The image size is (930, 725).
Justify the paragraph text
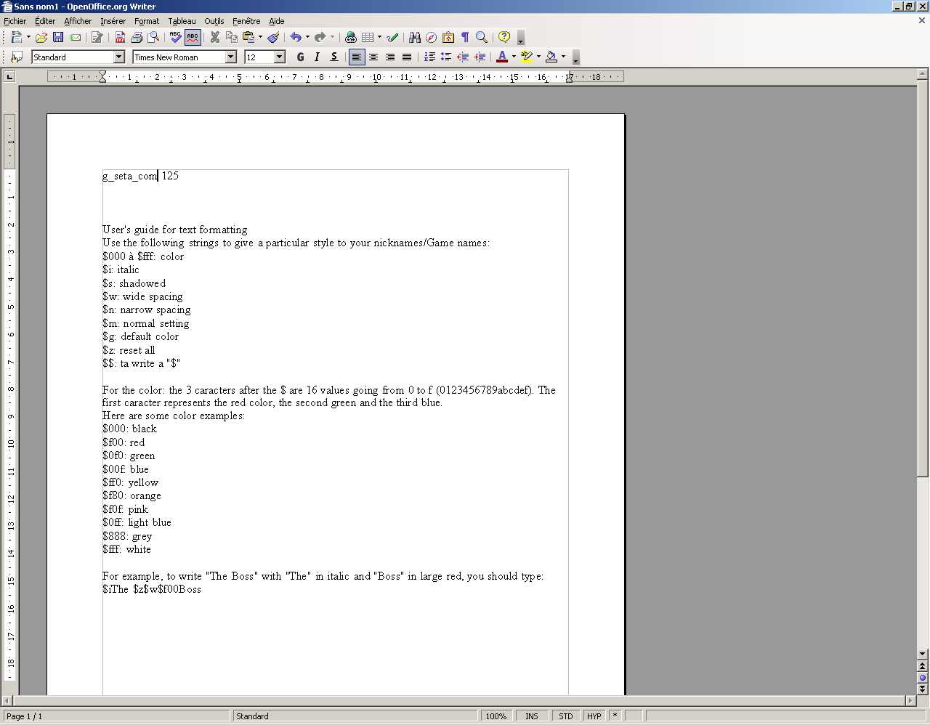click(x=407, y=57)
